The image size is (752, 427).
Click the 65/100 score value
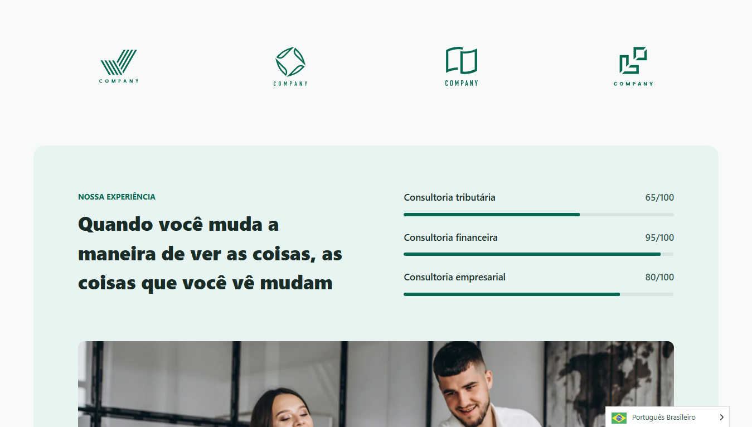(659, 197)
